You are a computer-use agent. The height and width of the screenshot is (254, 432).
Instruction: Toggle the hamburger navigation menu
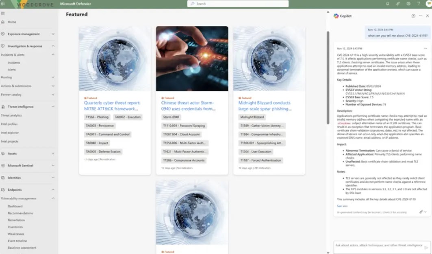coord(3,13)
